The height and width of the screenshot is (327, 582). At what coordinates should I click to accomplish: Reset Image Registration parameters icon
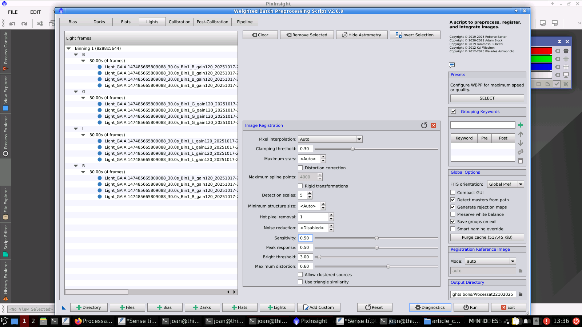(424, 125)
